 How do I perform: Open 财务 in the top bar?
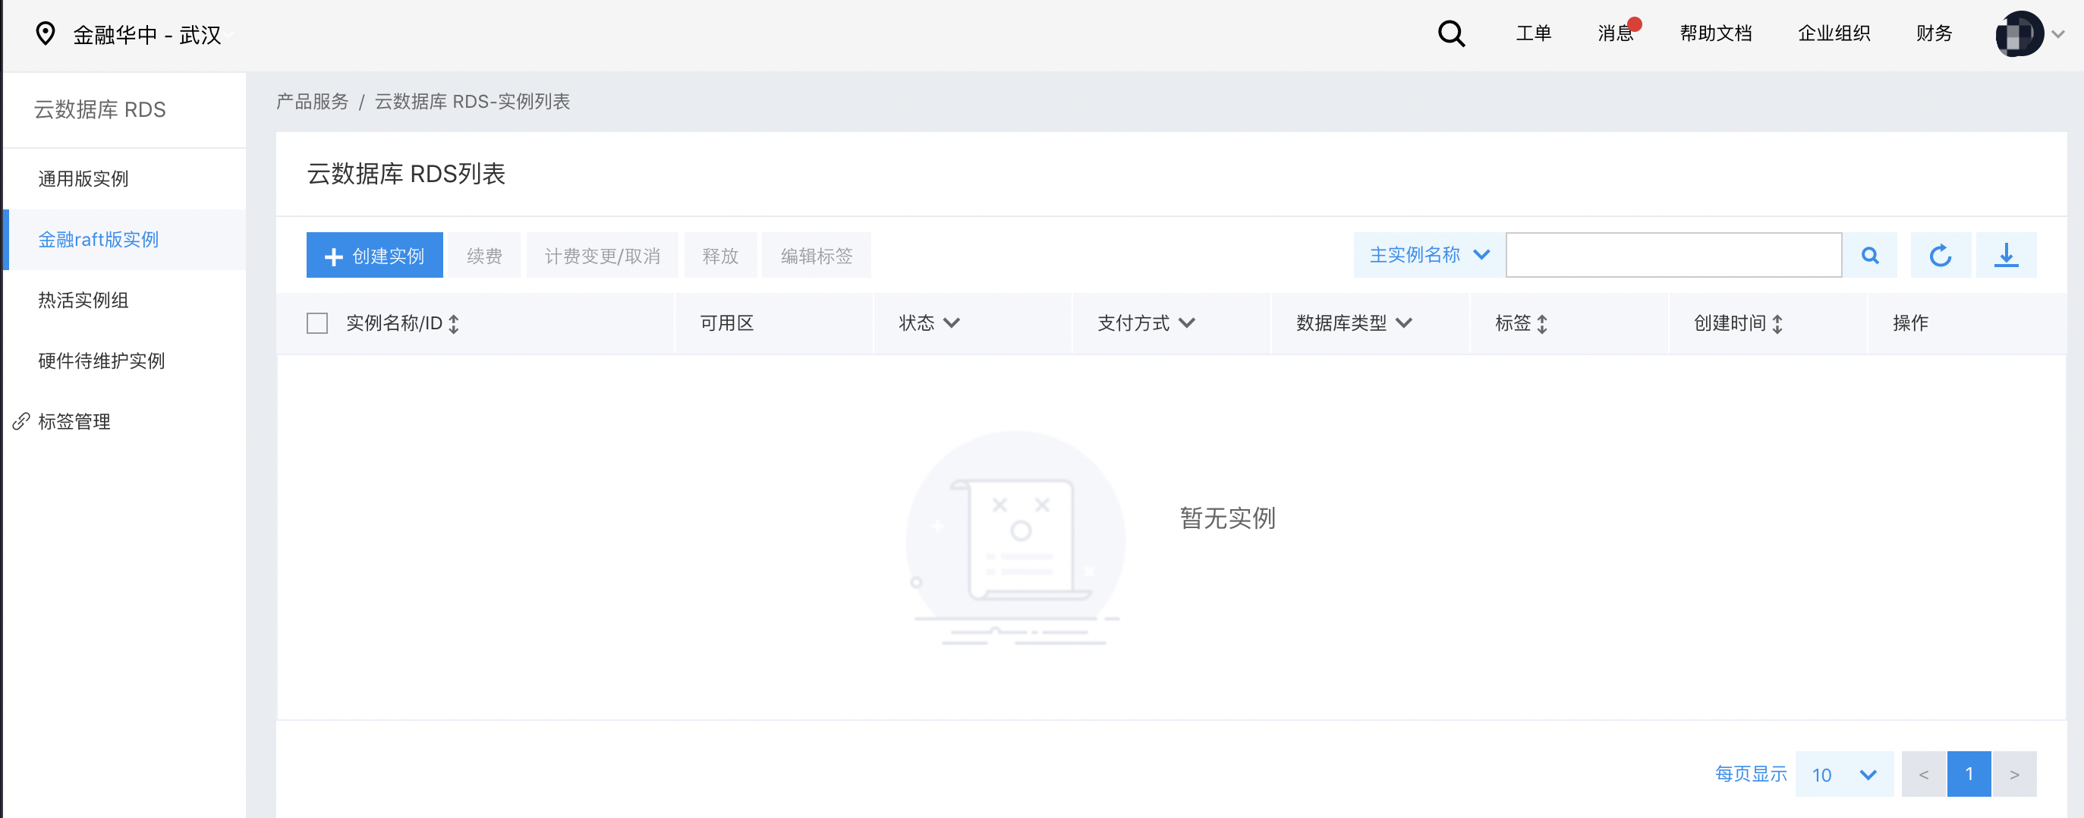(1934, 33)
